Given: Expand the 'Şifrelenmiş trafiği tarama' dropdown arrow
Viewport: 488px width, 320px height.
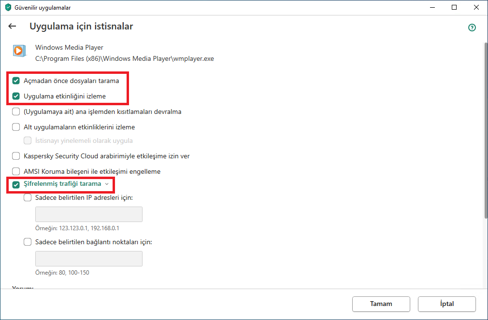Looking at the screenshot, I should pos(107,184).
